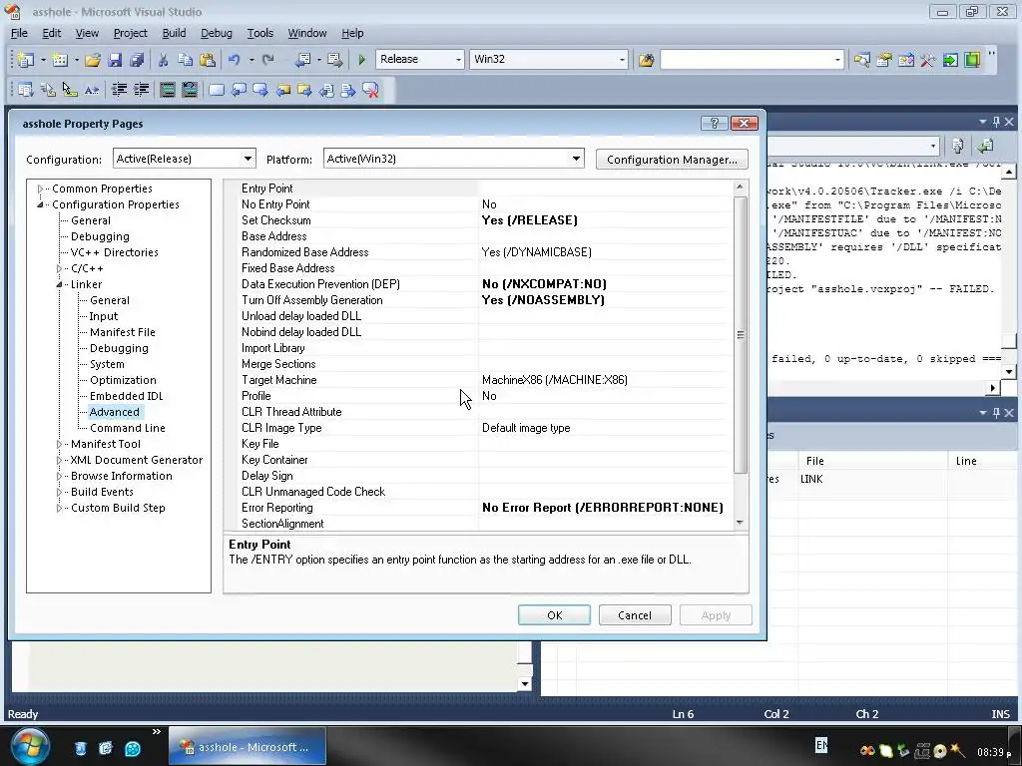Open the Debug menu
This screenshot has width=1022, height=766.
217,33
